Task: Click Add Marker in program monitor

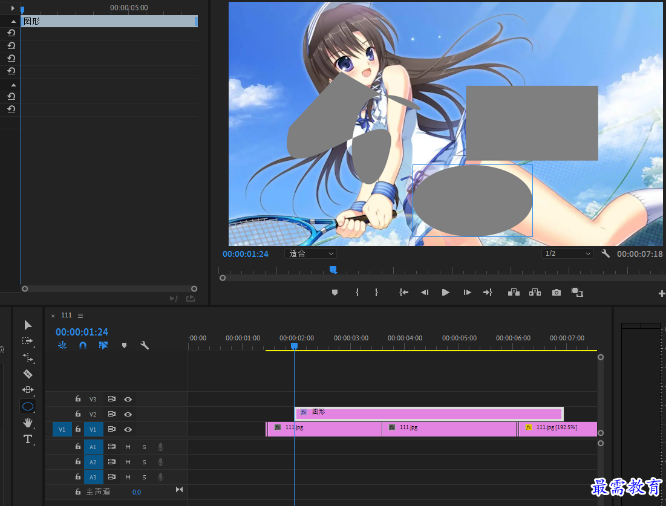Action: pos(335,293)
